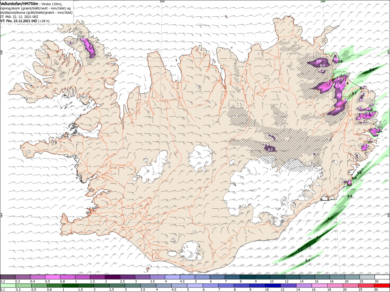Click the dark teal top-row swatch starting at 8
This screenshot has width=390, height=292.
[x=247, y=277]
